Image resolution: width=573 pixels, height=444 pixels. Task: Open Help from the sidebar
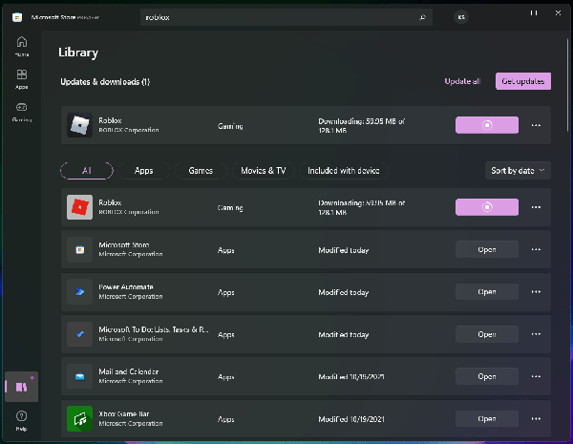click(21, 421)
